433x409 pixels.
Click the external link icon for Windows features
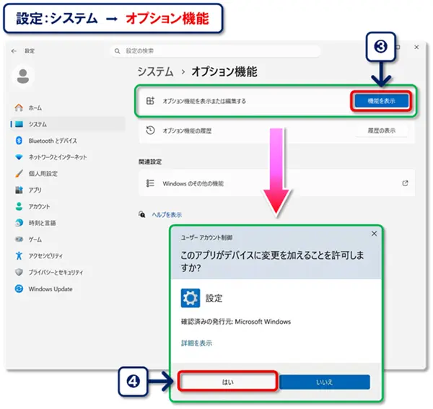(405, 183)
